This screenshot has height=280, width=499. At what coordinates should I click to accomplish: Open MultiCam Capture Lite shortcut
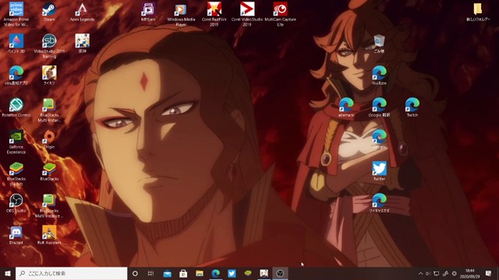click(280, 14)
